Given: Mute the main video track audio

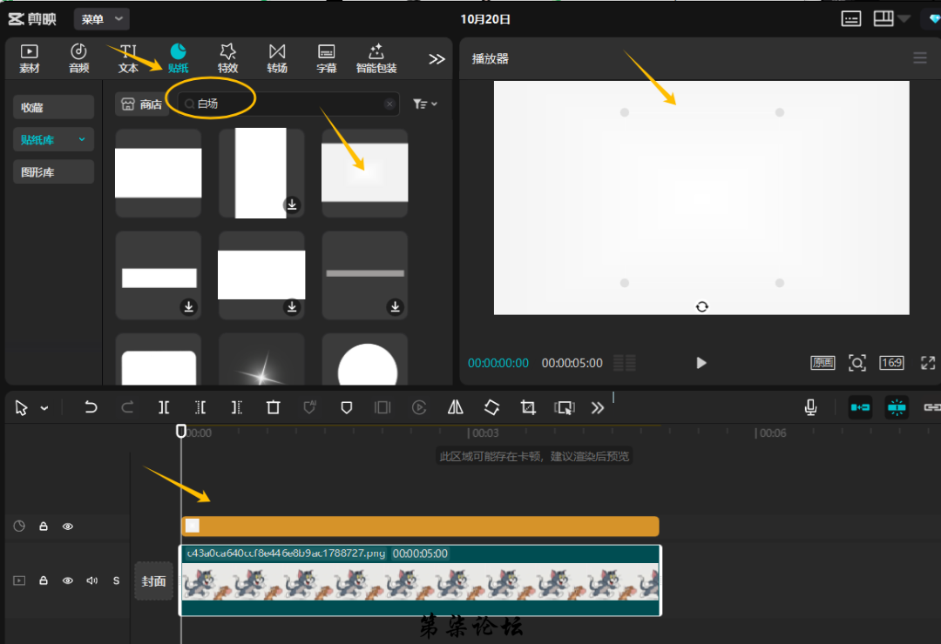Looking at the screenshot, I should (x=91, y=580).
